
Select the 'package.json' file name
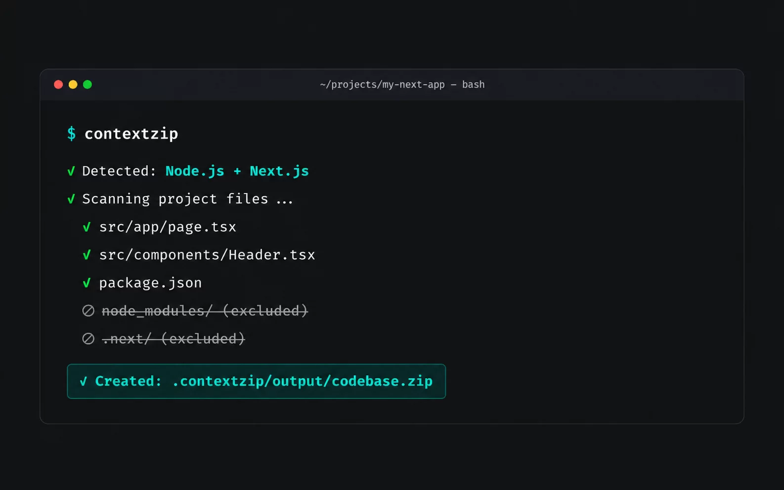pyautogui.click(x=151, y=283)
